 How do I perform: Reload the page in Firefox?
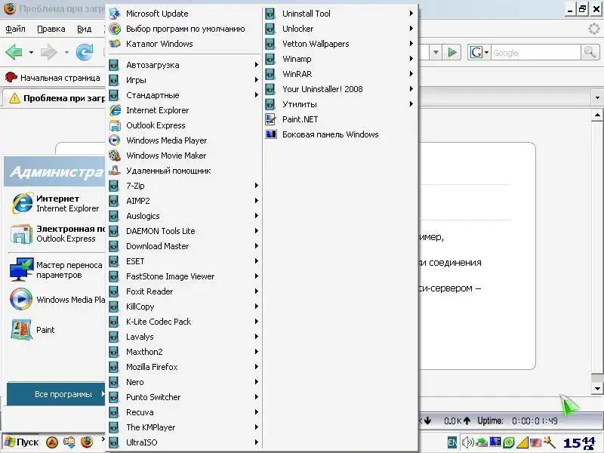click(x=85, y=52)
